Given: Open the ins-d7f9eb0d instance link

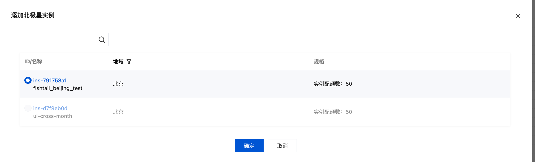Looking at the screenshot, I should click(x=50, y=108).
